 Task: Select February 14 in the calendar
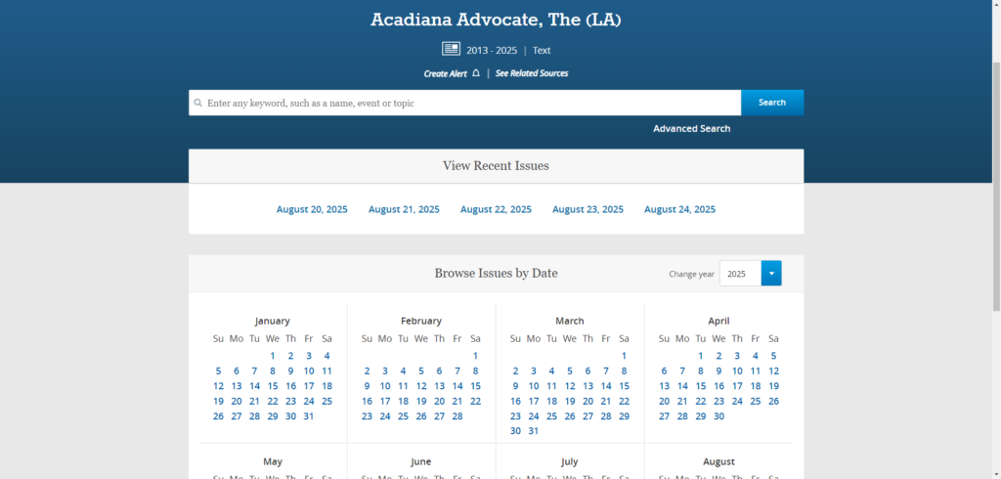(x=457, y=386)
